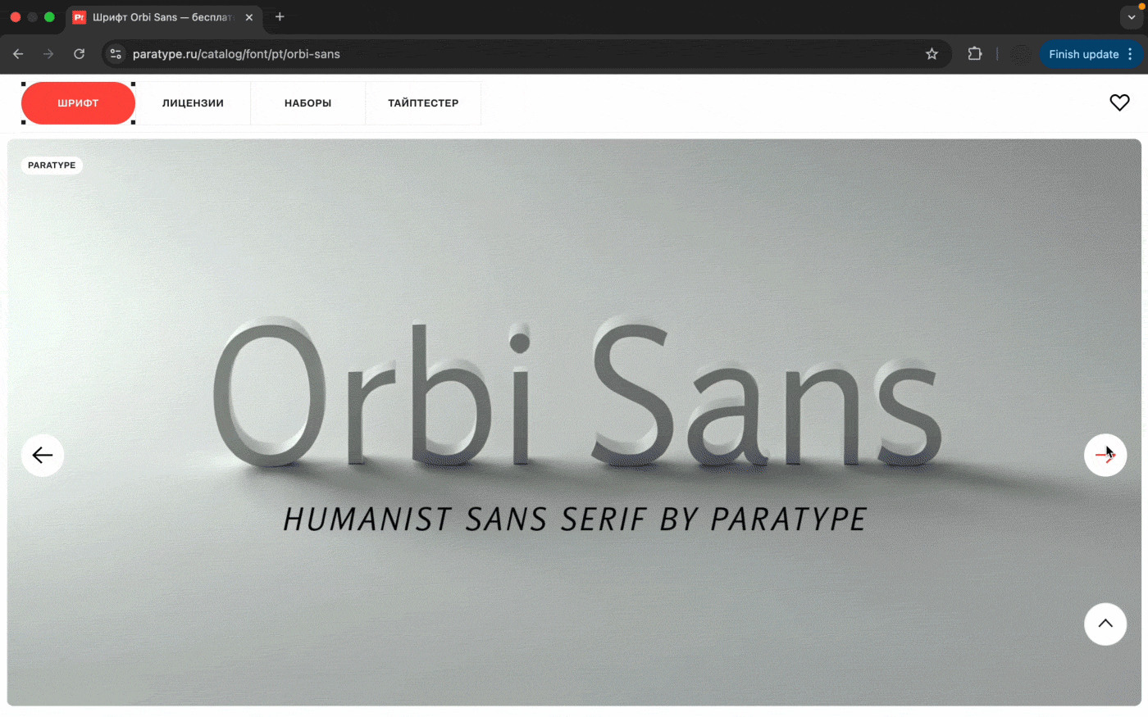Viewport: 1148px width, 717px height.
Task: Open the Chrome extensions menu
Action: pyautogui.click(x=974, y=54)
